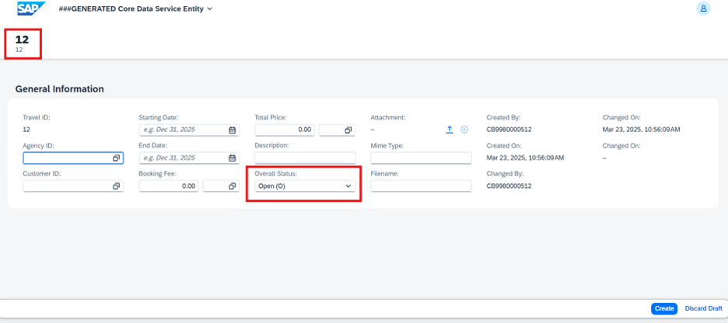This screenshot has height=323, width=728.
Task: Click into the Mime Type field
Action: click(x=421, y=158)
